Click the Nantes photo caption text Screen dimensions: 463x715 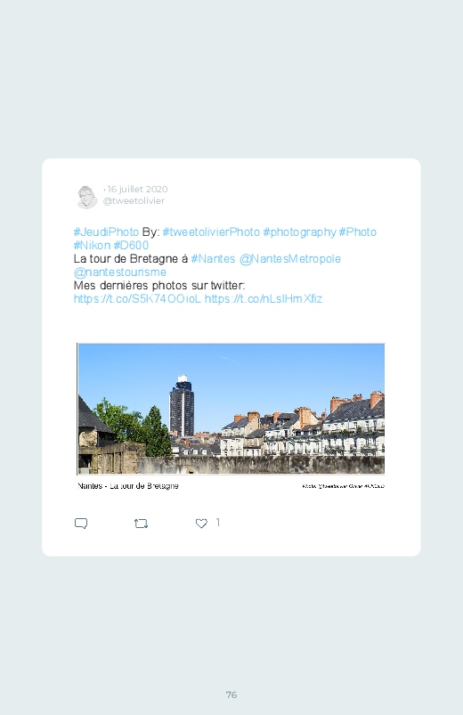click(x=128, y=486)
